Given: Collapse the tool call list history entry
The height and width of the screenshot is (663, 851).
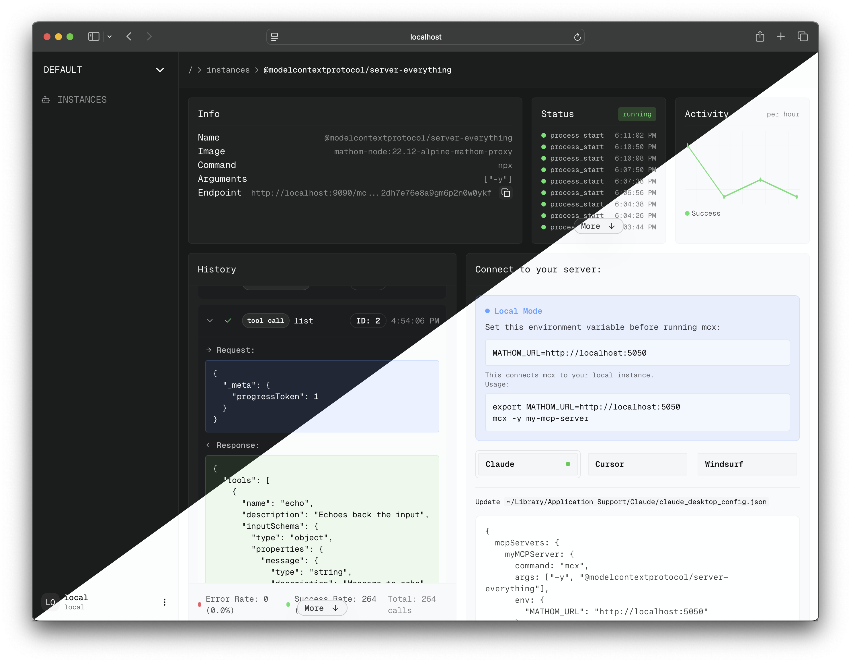Looking at the screenshot, I should coord(210,321).
